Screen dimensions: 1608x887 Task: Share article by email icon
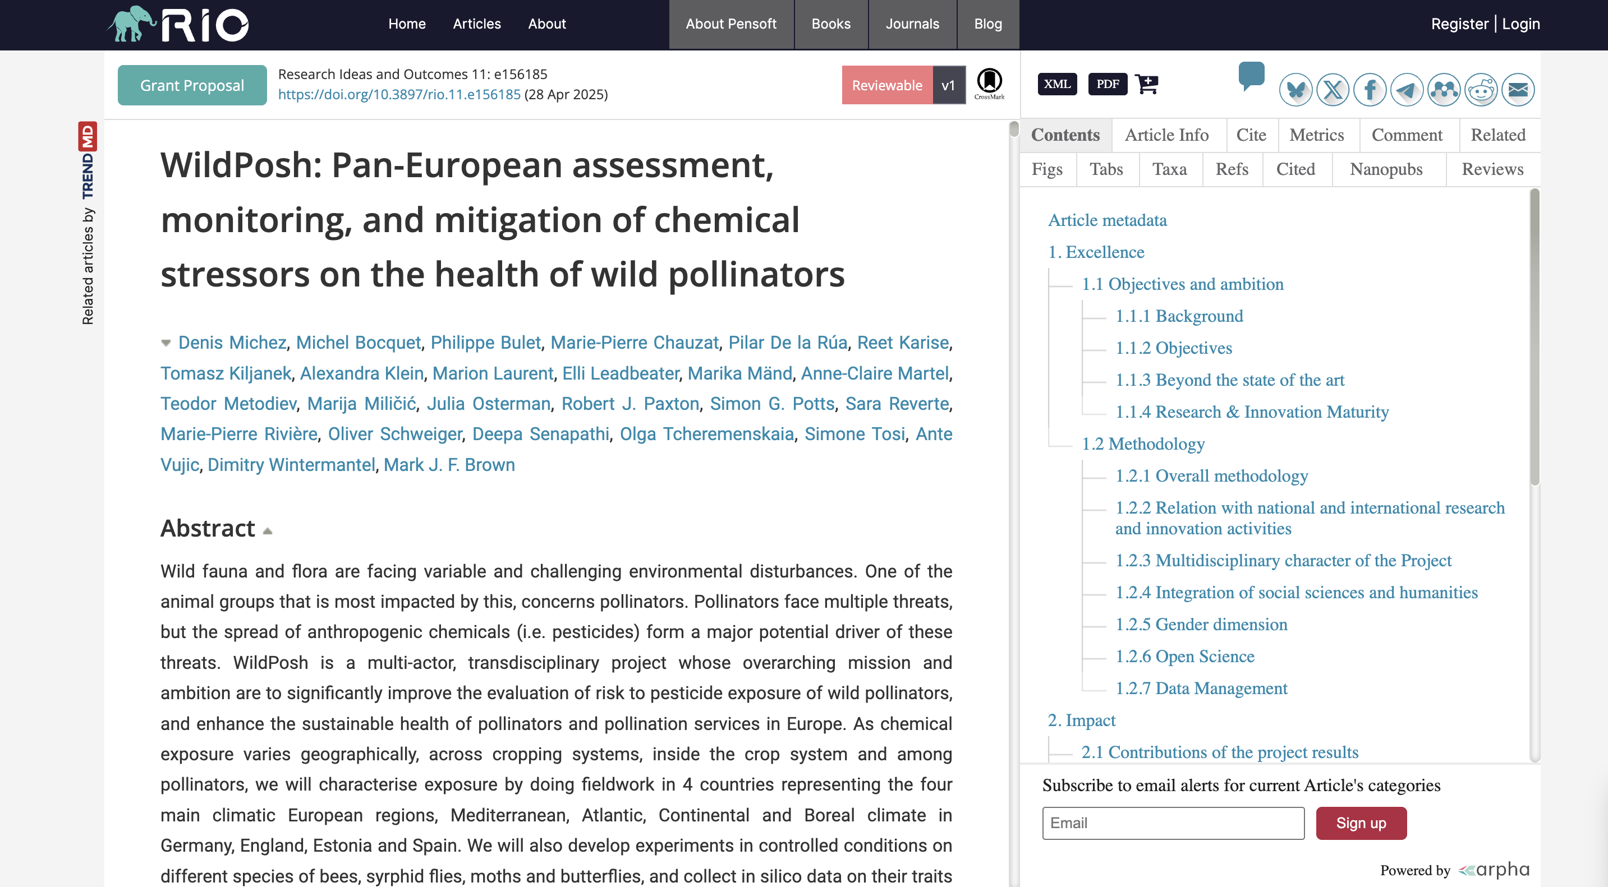coord(1518,90)
